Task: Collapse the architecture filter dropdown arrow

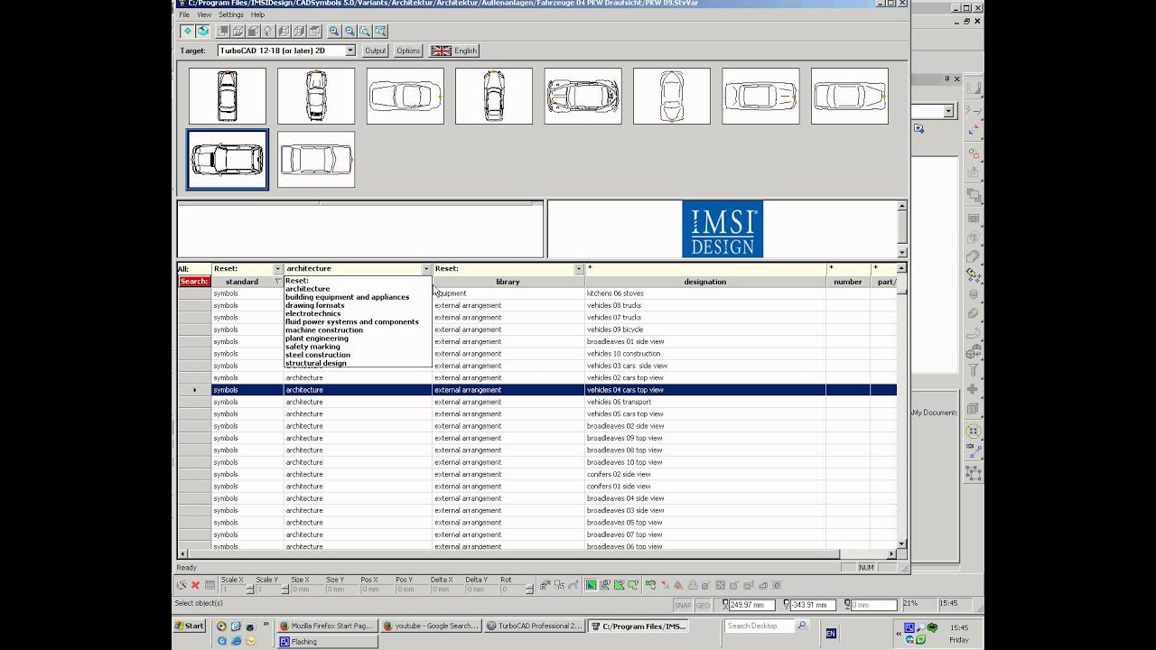Action: pyautogui.click(x=426, y=269)
